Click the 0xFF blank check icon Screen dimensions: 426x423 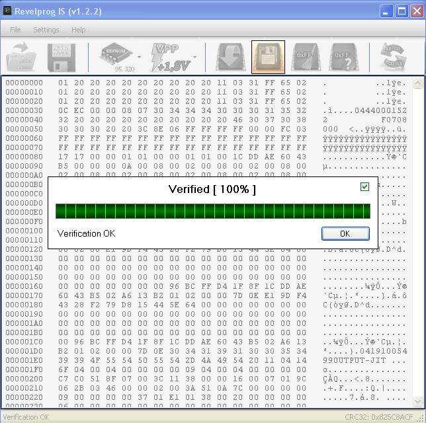tap(344, 57)
